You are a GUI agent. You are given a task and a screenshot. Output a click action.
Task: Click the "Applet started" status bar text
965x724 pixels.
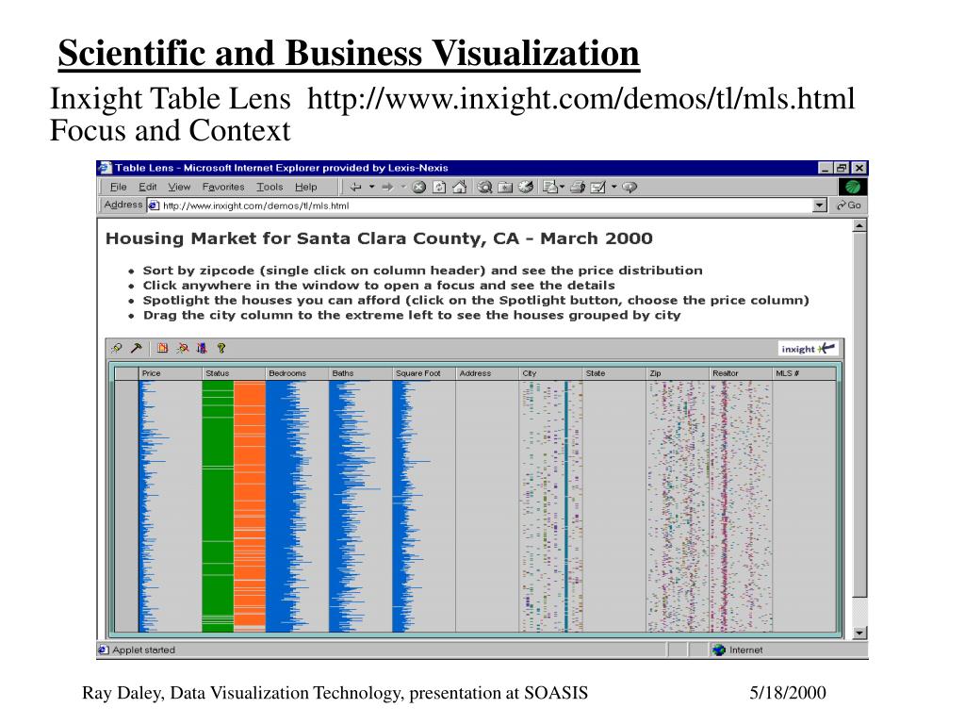(143, 650)
